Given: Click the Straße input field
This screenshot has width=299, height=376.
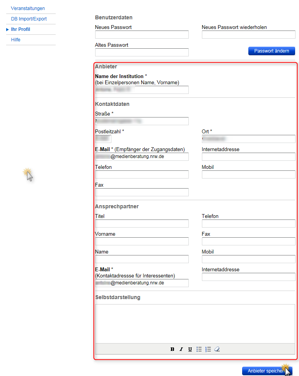Looking at the screenshot, I should [x=142, y=121].
